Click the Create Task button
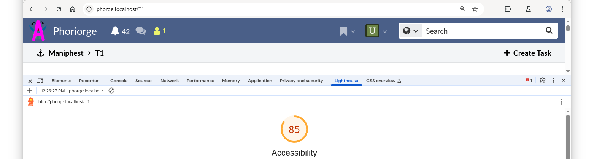The image size is (594, 159). (527, 53)
